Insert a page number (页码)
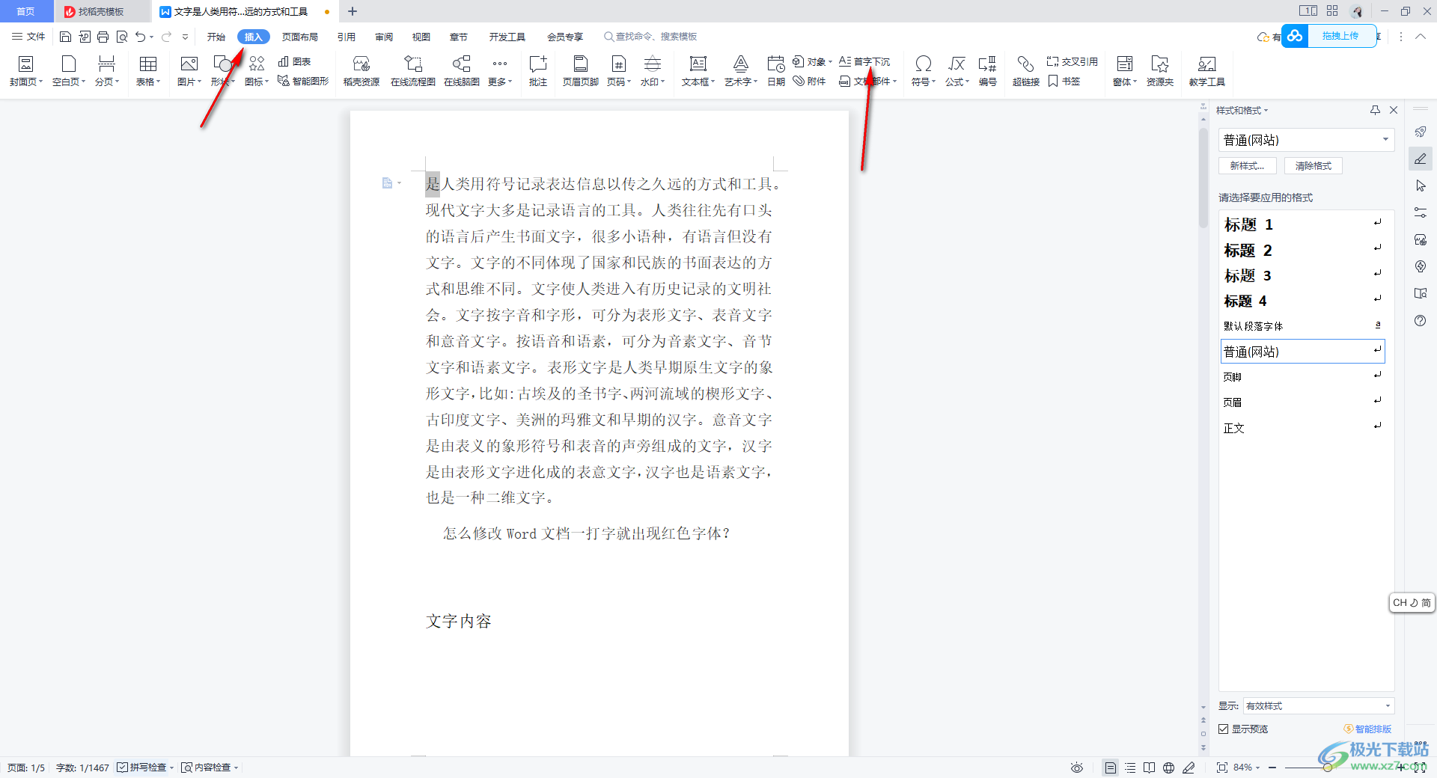1437x778 pixels. (x=619, y=71)
